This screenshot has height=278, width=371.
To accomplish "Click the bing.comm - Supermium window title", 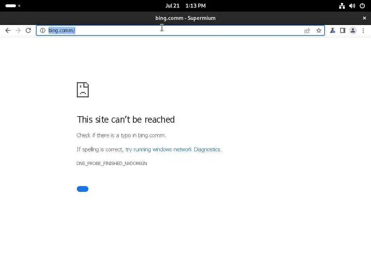I will click(185, 18).
